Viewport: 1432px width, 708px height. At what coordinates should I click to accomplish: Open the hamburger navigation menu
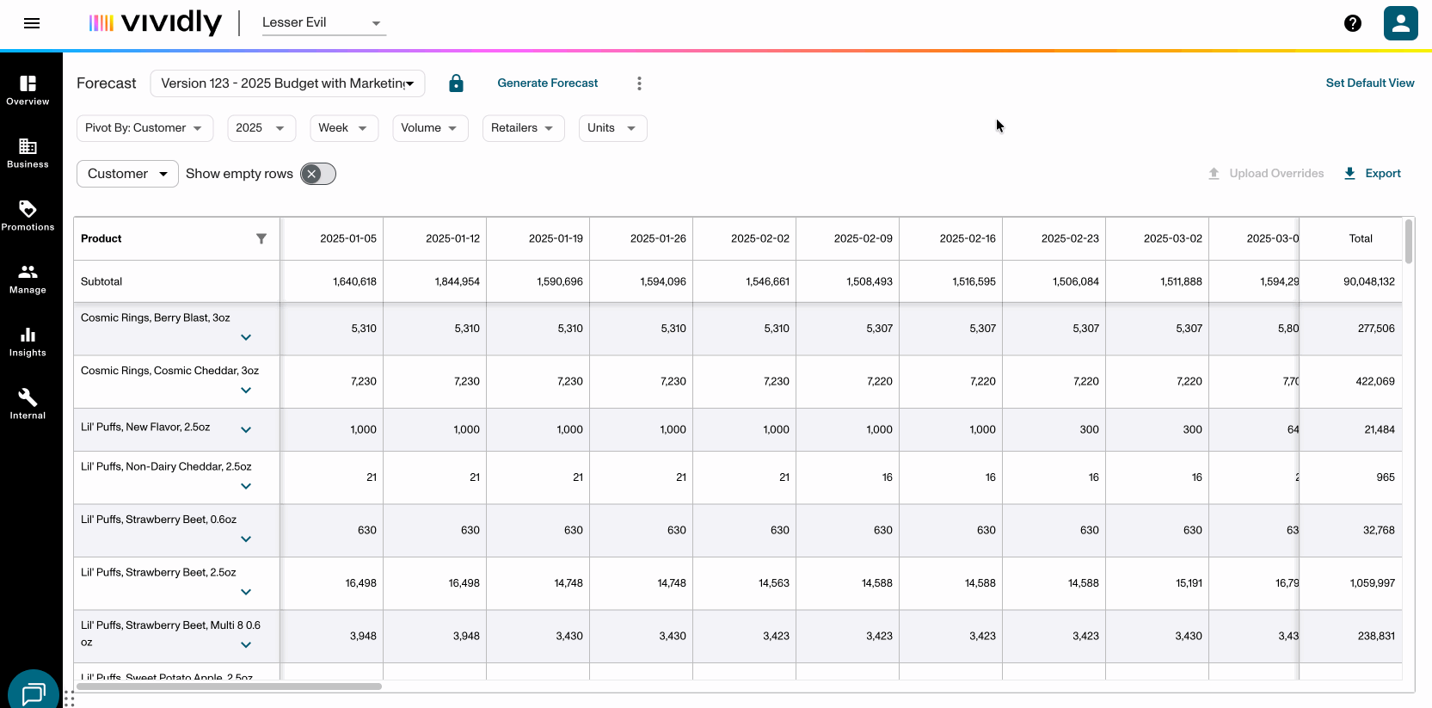pos(32,23)
